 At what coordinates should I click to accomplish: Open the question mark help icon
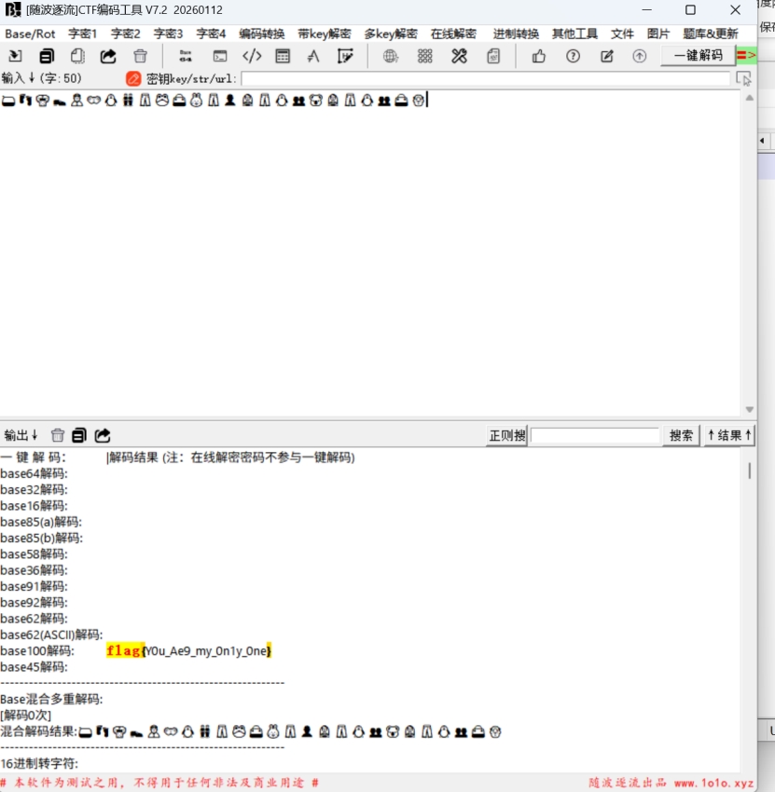click(x=573, y=56)
